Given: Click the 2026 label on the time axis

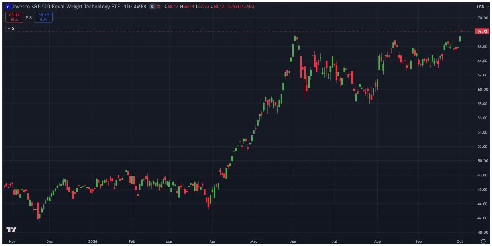Looking at the screenshot, I should click(x=94, y=241).
